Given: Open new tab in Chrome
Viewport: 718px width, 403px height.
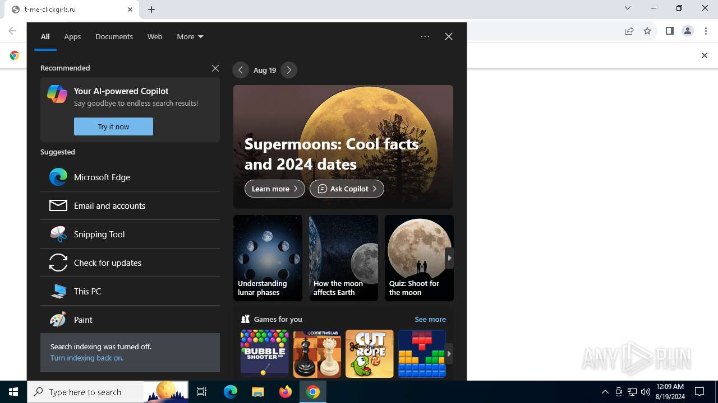Looking at the screenshot, I should coord(151,10).
